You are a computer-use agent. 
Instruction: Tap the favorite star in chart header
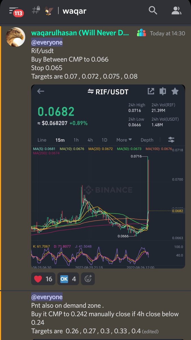pyautogui.click(x=175, y=91)
